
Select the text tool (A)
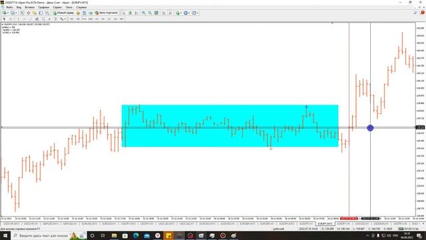click(49, 19)
